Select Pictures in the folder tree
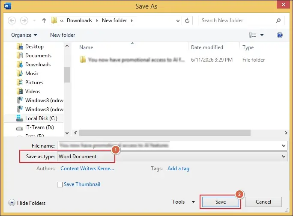Viewport: 293px width, 216px height. tap(34, 82)
